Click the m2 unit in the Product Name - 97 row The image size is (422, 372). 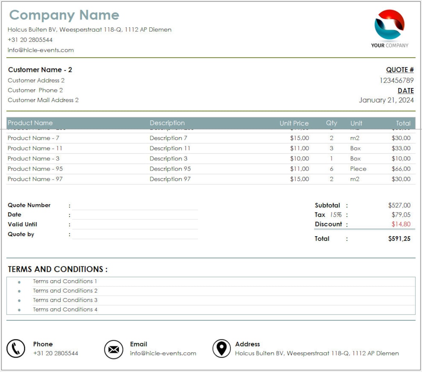pyautogui.click(x=355, y=179)
